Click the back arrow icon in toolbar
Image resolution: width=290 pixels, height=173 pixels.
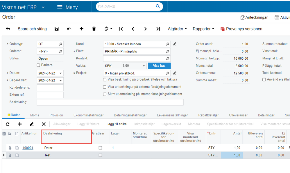(x=8, y=29)
